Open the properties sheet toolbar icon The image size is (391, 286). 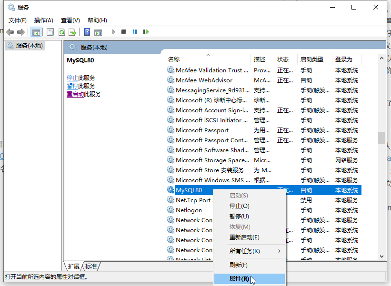point(50,32)
